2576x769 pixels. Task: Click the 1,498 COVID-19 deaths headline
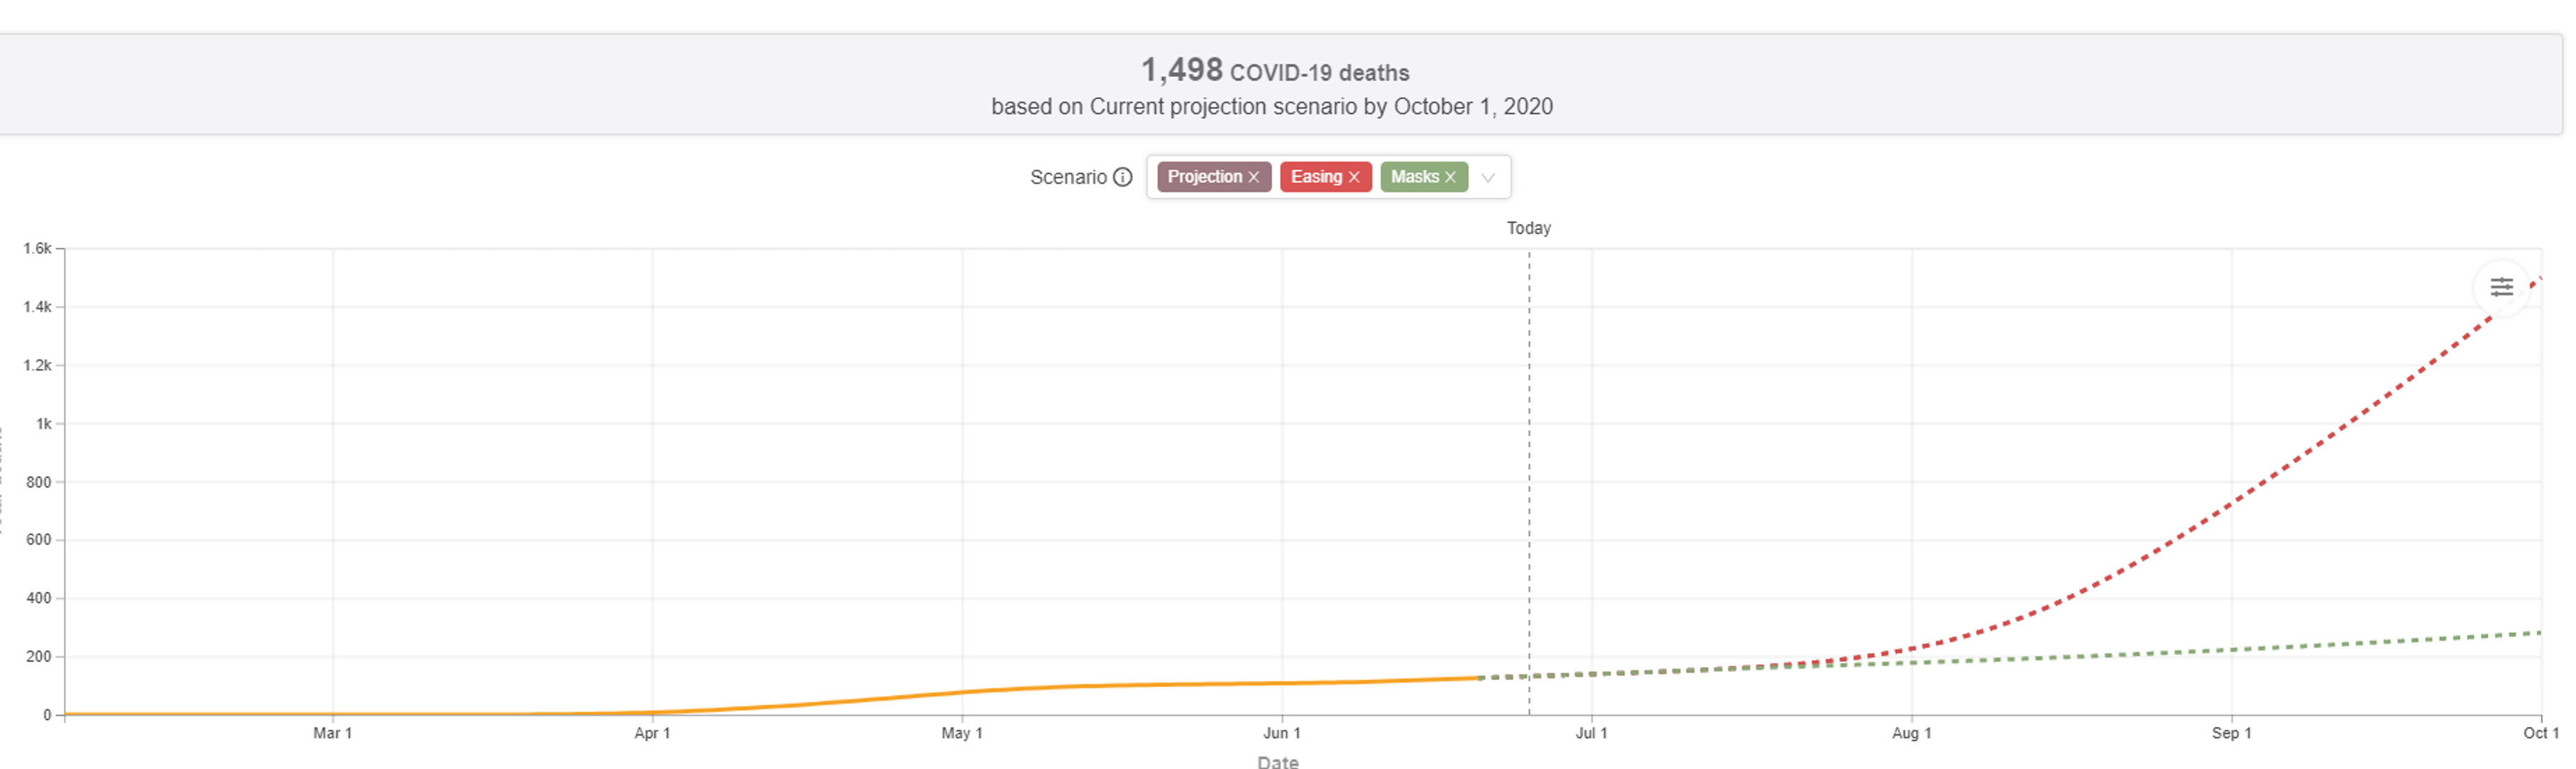tap(1275, 71)
